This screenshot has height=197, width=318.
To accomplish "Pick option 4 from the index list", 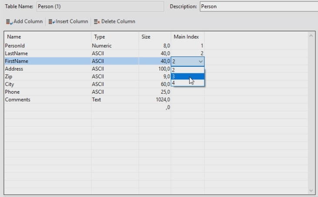I will (187, 83).
